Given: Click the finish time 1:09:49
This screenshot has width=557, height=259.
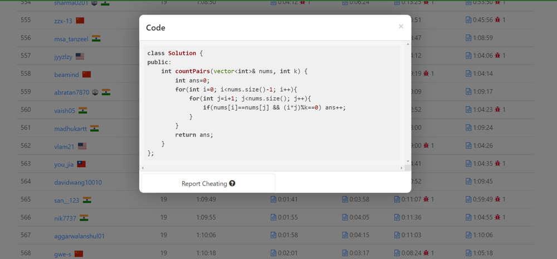Looking at the screenshot, I should click(206, 199).
